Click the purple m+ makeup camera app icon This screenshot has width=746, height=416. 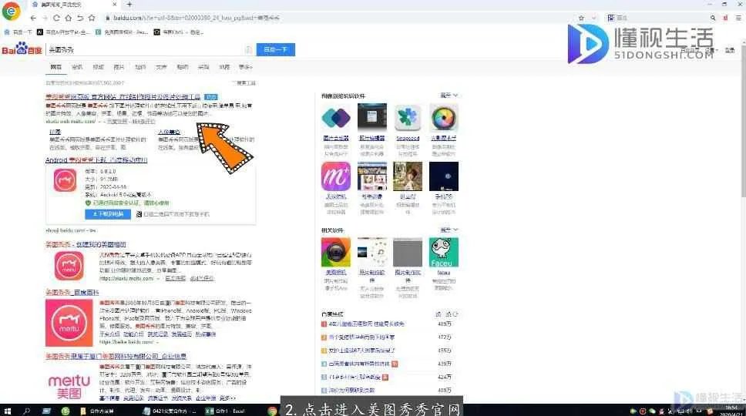tap(336, 176)
